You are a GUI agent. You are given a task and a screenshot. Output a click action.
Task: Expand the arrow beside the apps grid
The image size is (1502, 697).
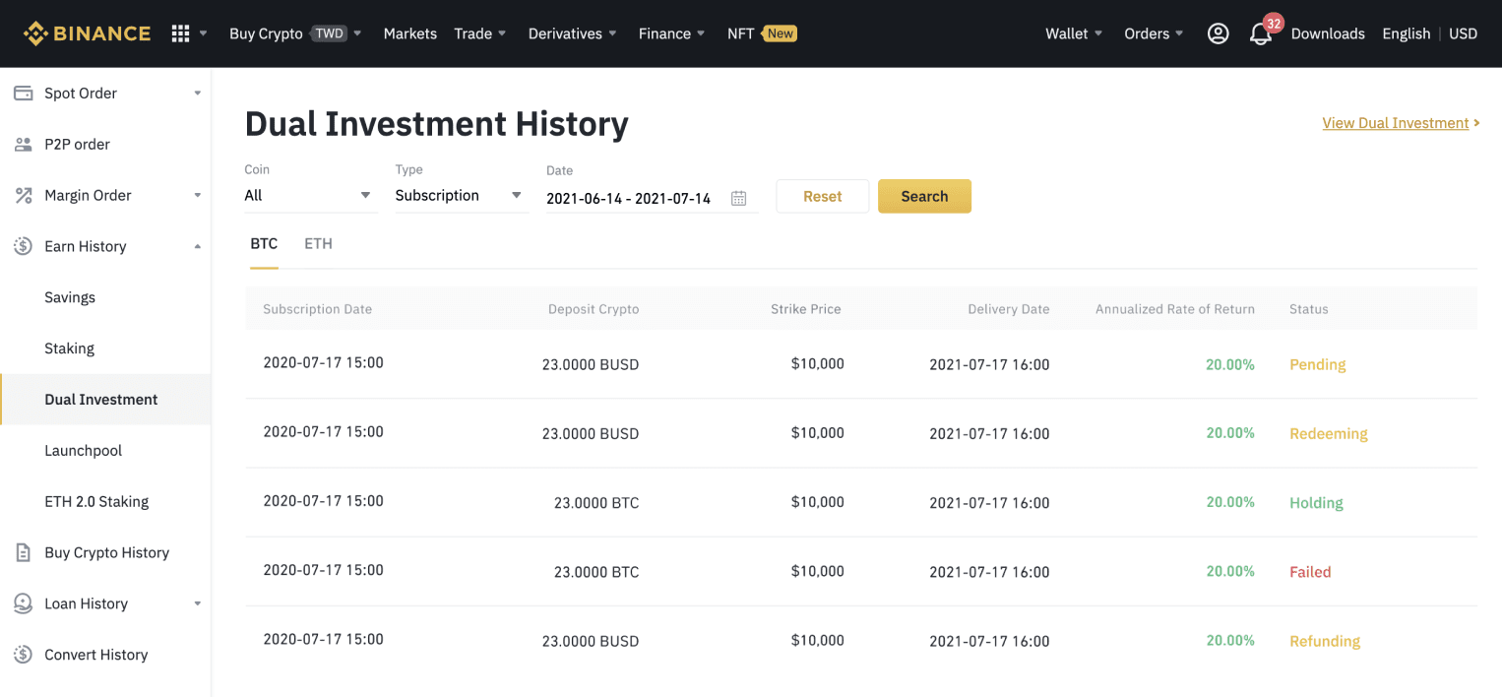click(204, 33)
